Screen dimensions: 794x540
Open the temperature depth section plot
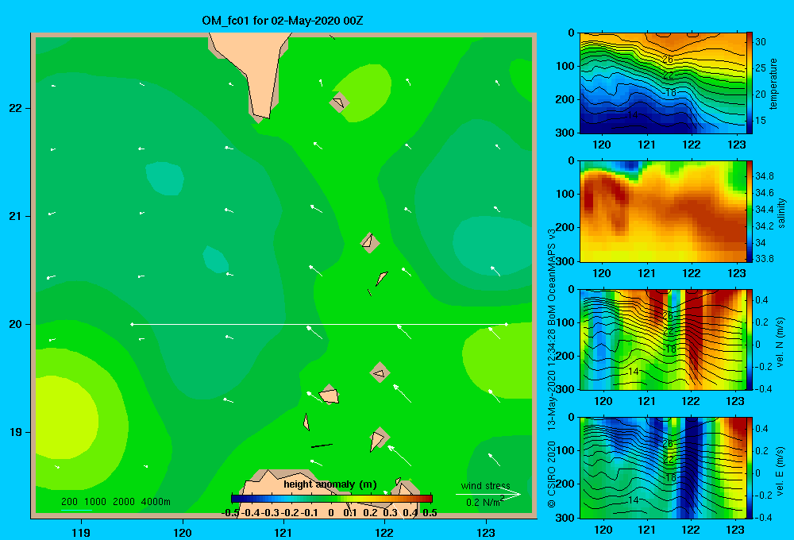663,83
